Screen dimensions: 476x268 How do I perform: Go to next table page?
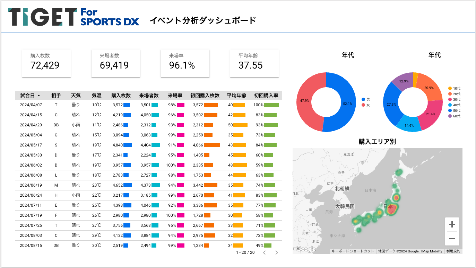point(276,252)
